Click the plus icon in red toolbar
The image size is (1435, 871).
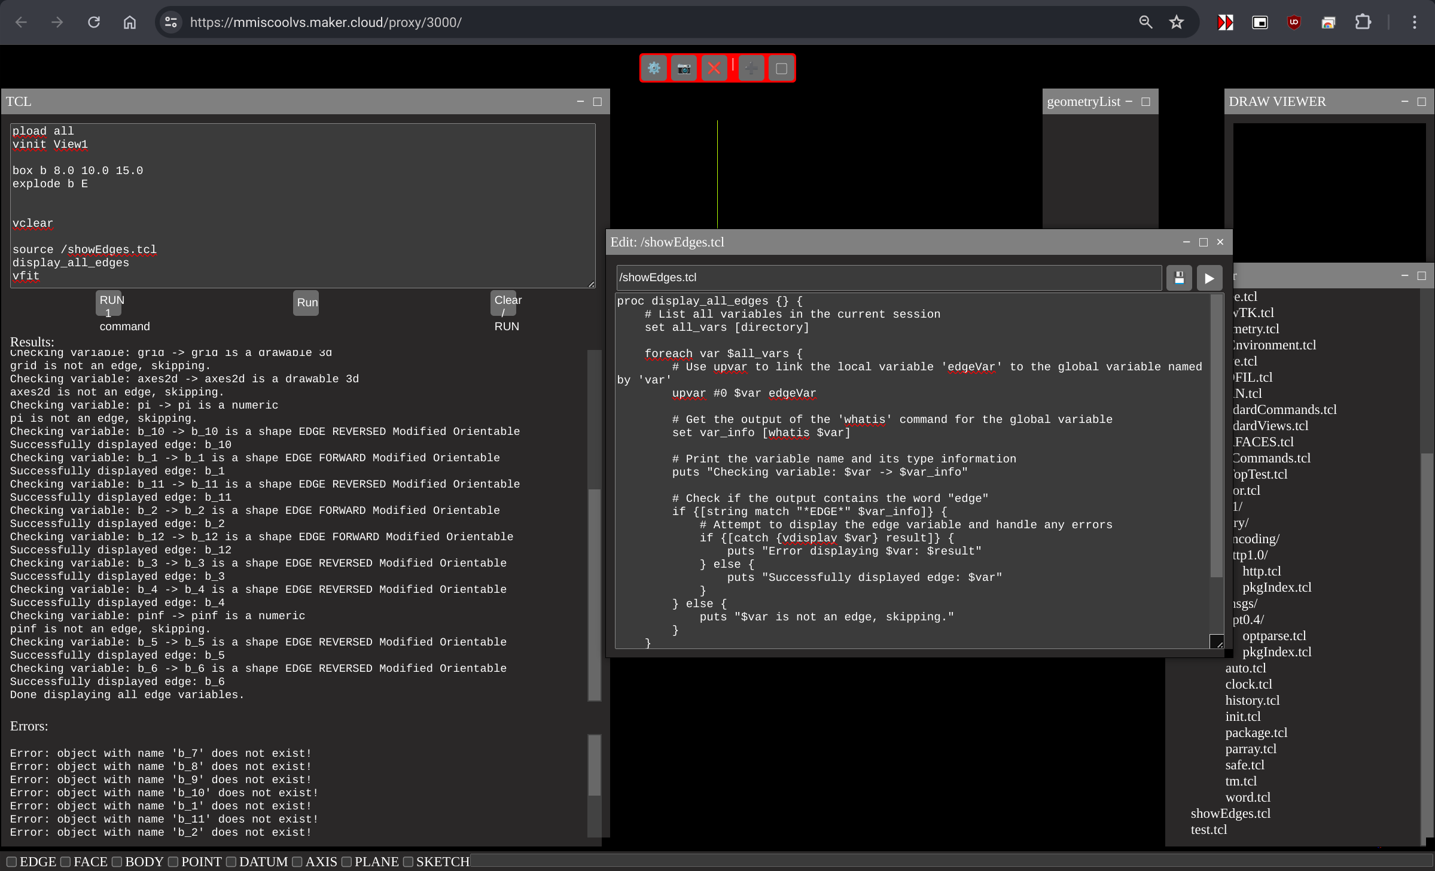(x=751, y=68)
